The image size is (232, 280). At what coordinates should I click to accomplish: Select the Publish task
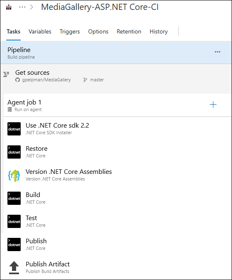coord(36,241)
